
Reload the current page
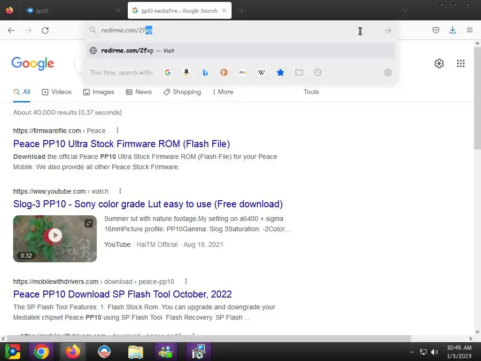pos(45,30)
